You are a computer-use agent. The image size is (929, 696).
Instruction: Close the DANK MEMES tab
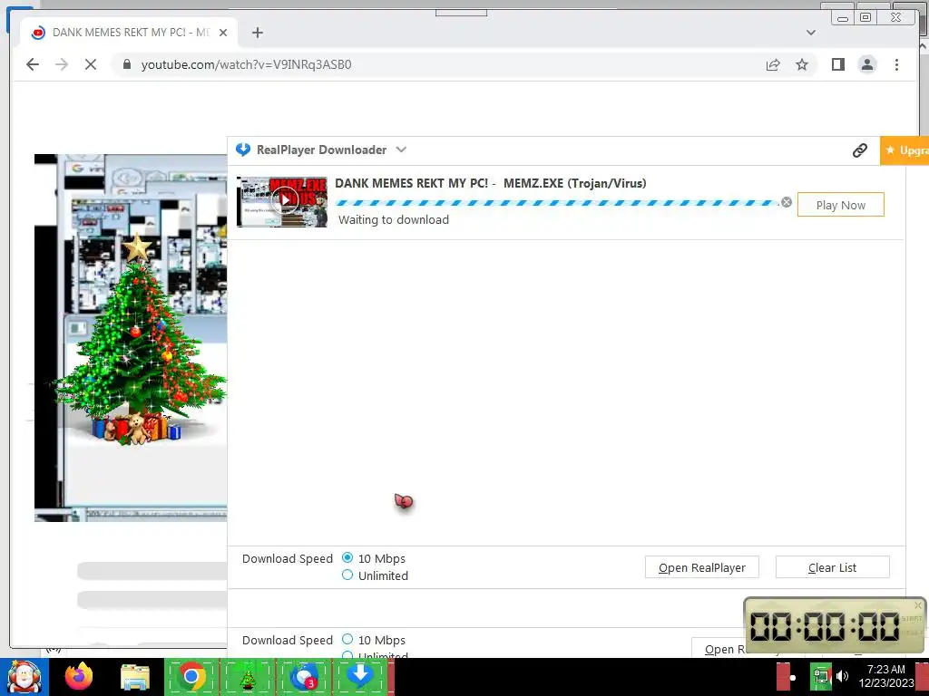pos(223,33)
